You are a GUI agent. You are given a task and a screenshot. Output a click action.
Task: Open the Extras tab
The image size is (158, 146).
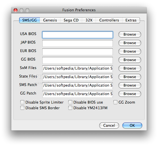tap(131, 20)
